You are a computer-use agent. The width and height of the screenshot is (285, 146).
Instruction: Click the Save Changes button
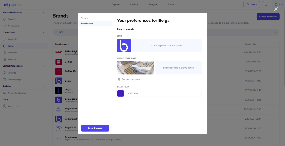point(95,128)
